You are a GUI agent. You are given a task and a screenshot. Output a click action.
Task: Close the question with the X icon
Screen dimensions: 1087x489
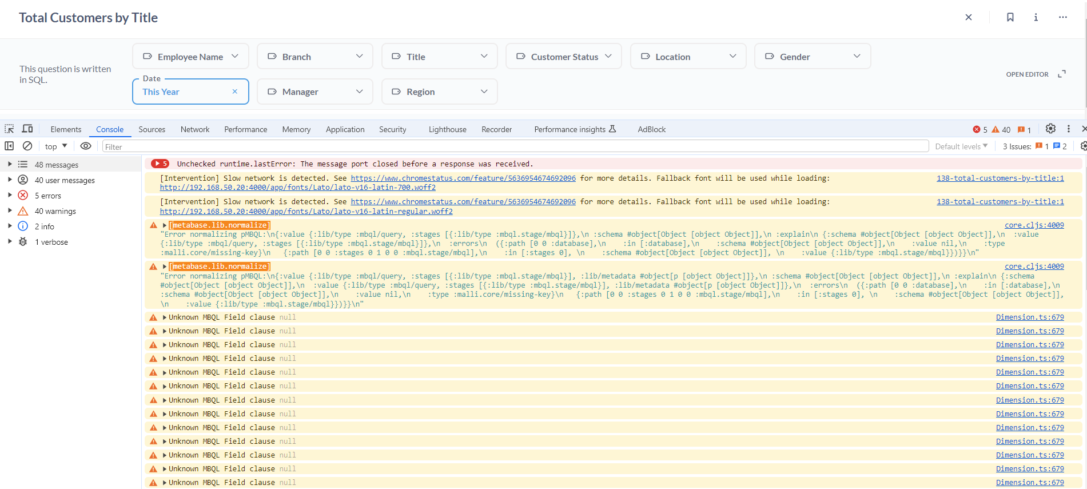[x=969, y=17]
